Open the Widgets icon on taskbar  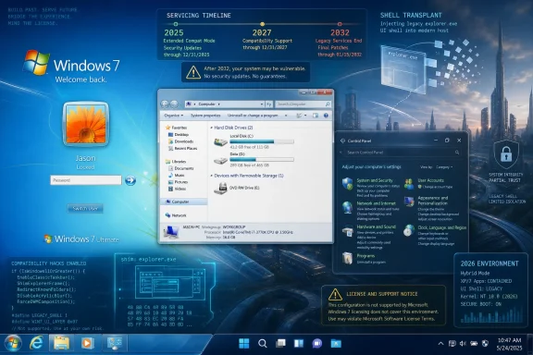pos(299,344)
